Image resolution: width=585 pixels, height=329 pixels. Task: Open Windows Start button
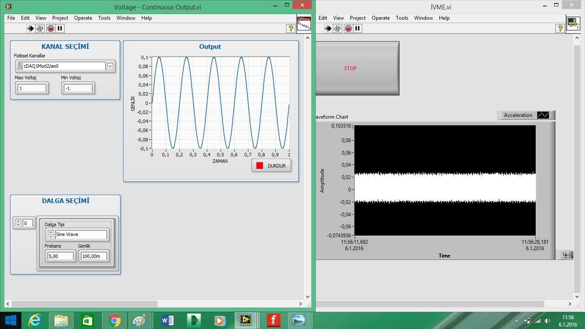(x=10, y=320)
